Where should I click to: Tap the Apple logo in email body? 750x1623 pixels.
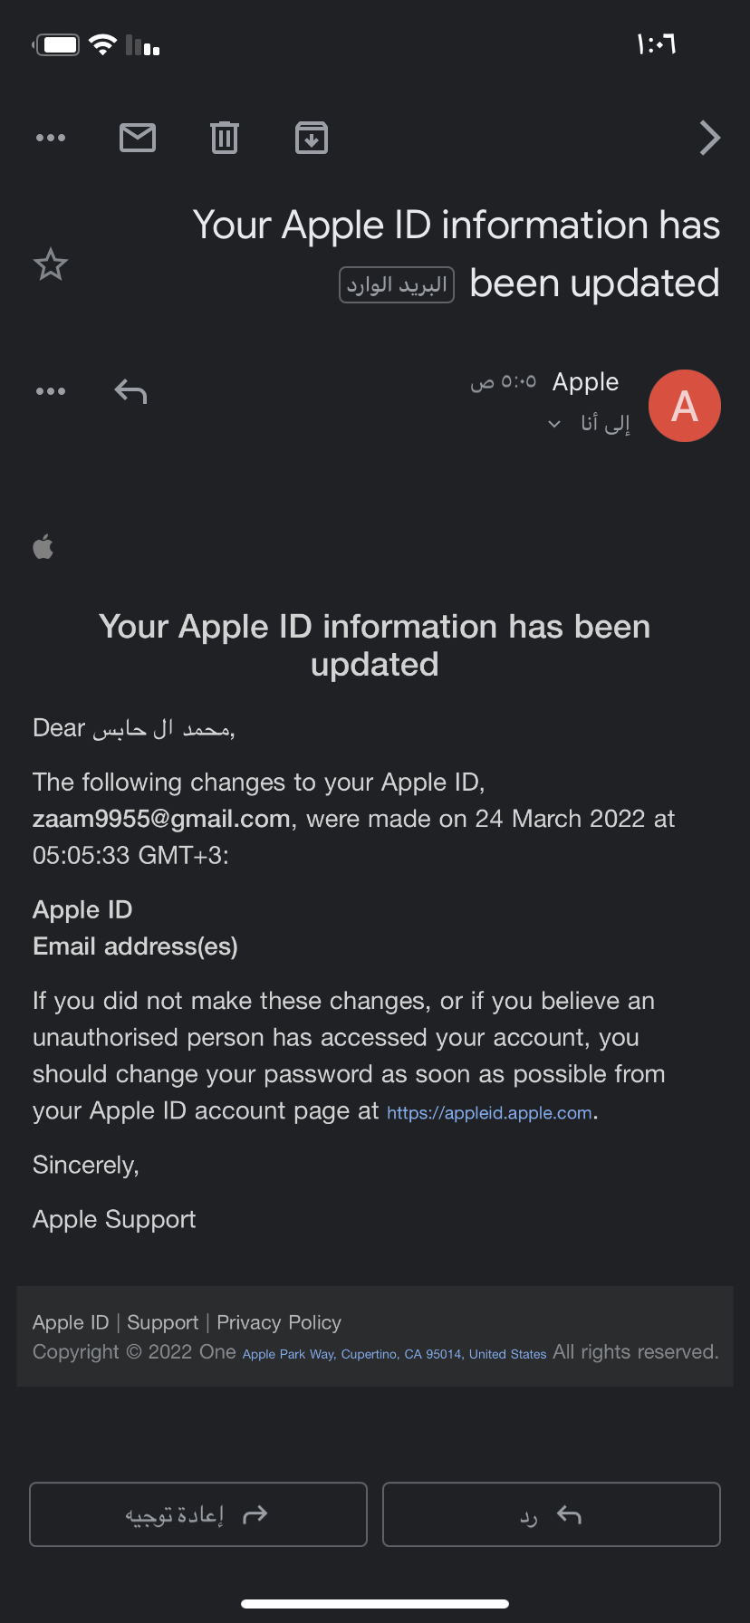tap(43, 547)
